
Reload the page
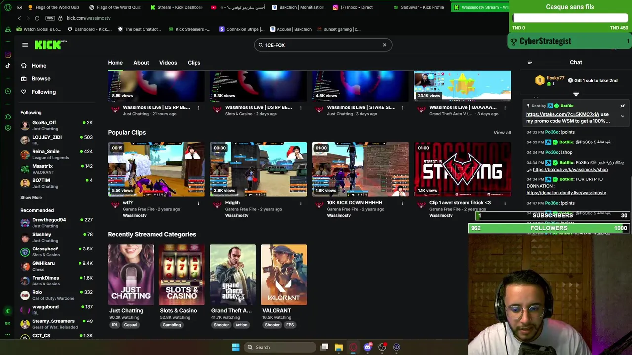tap(37, 18)
